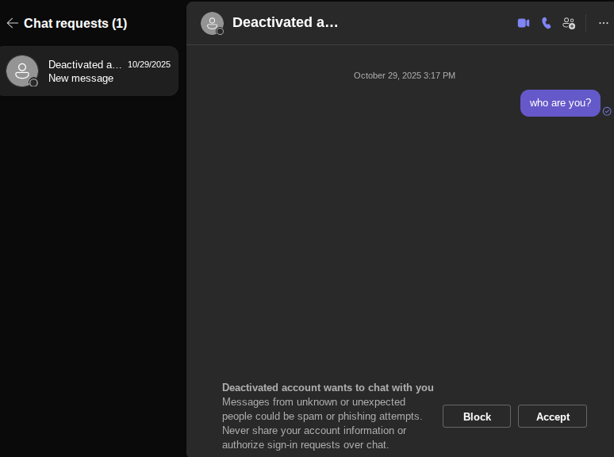Screen dimensions: 614x457
Task: Open the Deactivated account chat request item
Action: click(x=89, y=71)
